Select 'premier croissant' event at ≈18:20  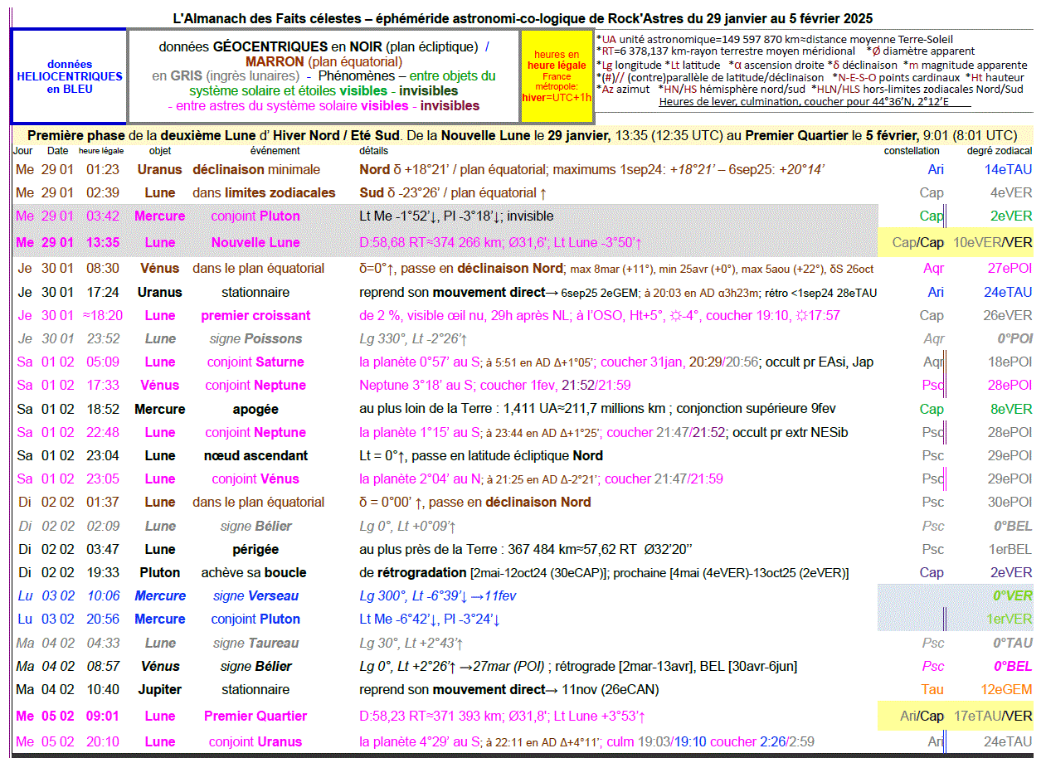(x=255, y=315)
